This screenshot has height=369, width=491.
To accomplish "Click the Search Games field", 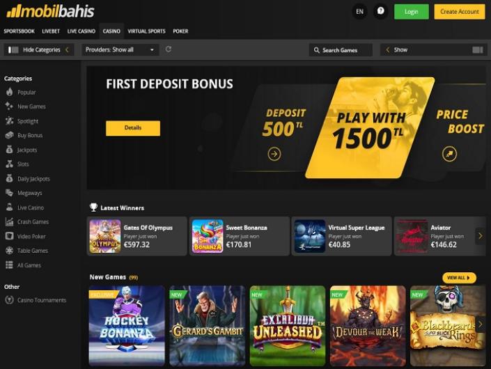I will [x=341, y=50].
